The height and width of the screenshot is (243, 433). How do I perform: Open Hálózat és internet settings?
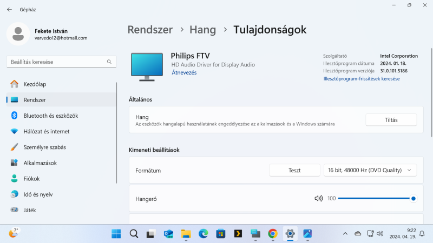pos(61,131)
